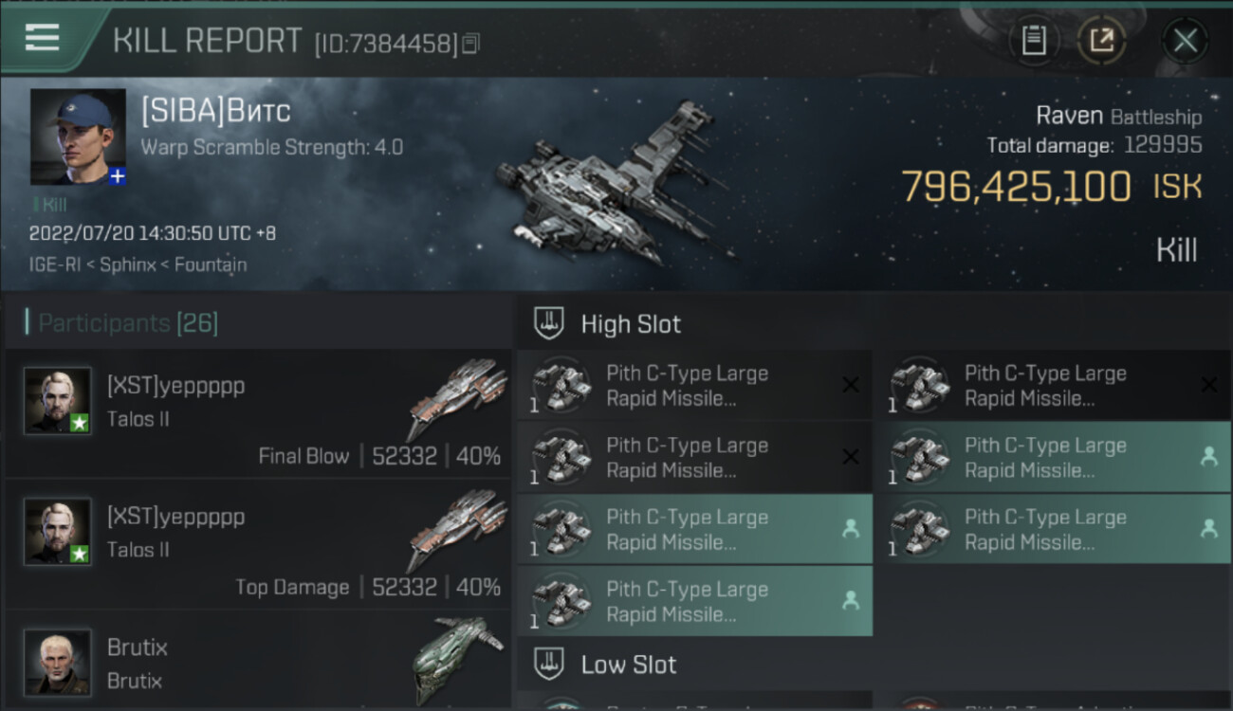Share kill report via export icon

(1101, 41)
